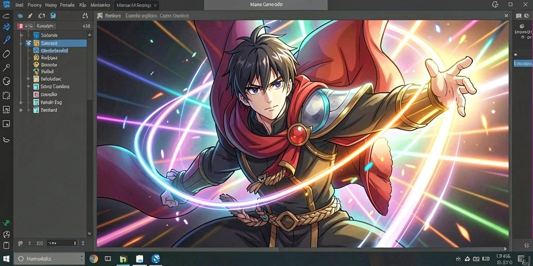This screenshot has width=533, height=266.
Task: Click the highlighted blue button in right panel
Action: (x=523, y=63)
